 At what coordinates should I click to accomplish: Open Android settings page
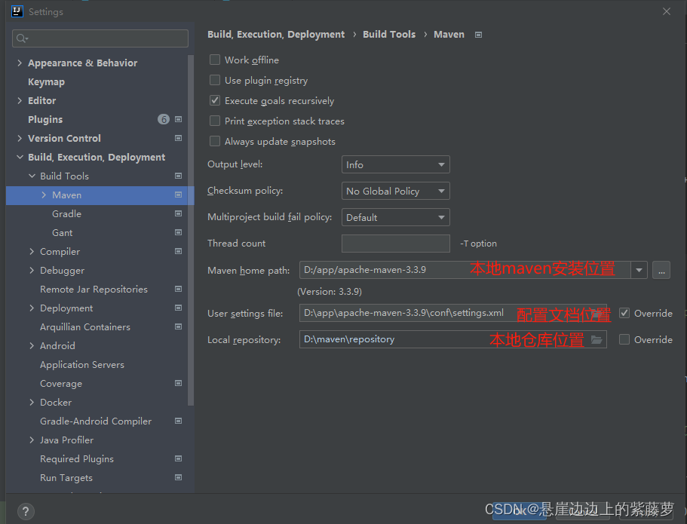click(x=57, y=345)
